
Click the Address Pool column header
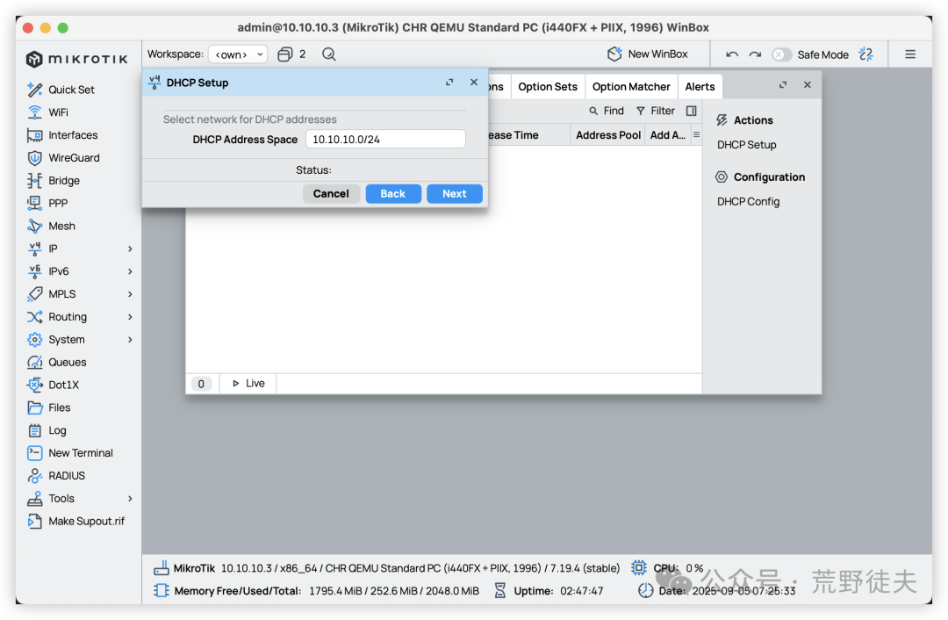[607, 135]
